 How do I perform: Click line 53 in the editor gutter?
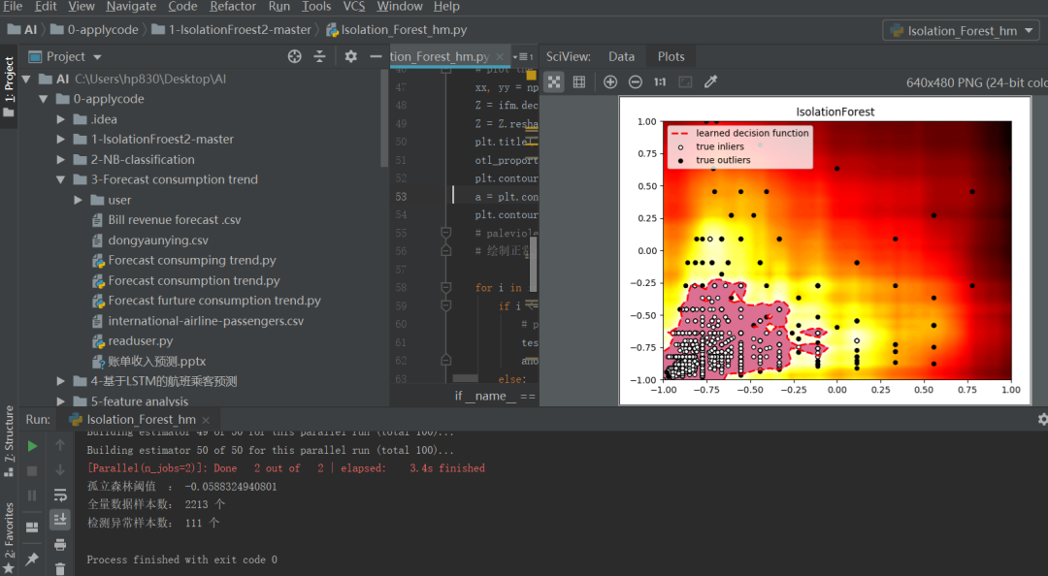point(401,197)
